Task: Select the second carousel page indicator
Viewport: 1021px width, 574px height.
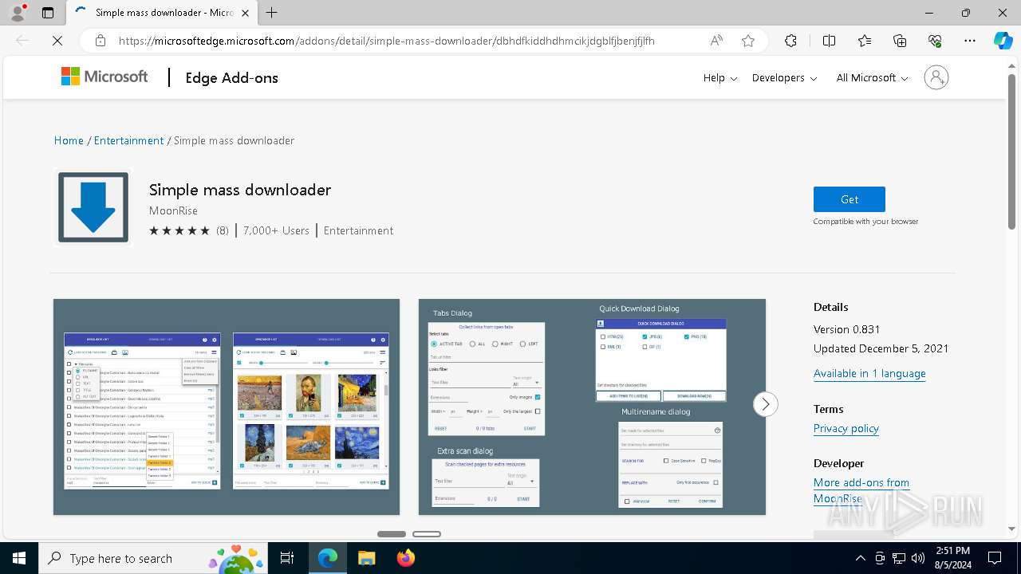Action: pyautogui.click(x=427, y=534)
